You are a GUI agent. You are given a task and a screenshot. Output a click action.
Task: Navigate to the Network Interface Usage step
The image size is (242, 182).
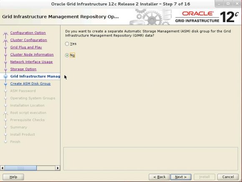[31, 62]
